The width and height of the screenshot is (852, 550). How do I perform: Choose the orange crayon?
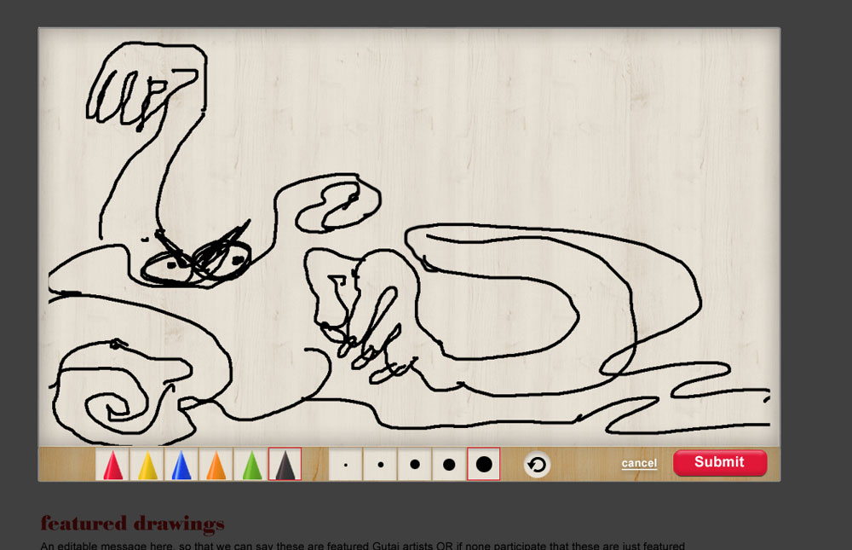[x=216, y=465]
